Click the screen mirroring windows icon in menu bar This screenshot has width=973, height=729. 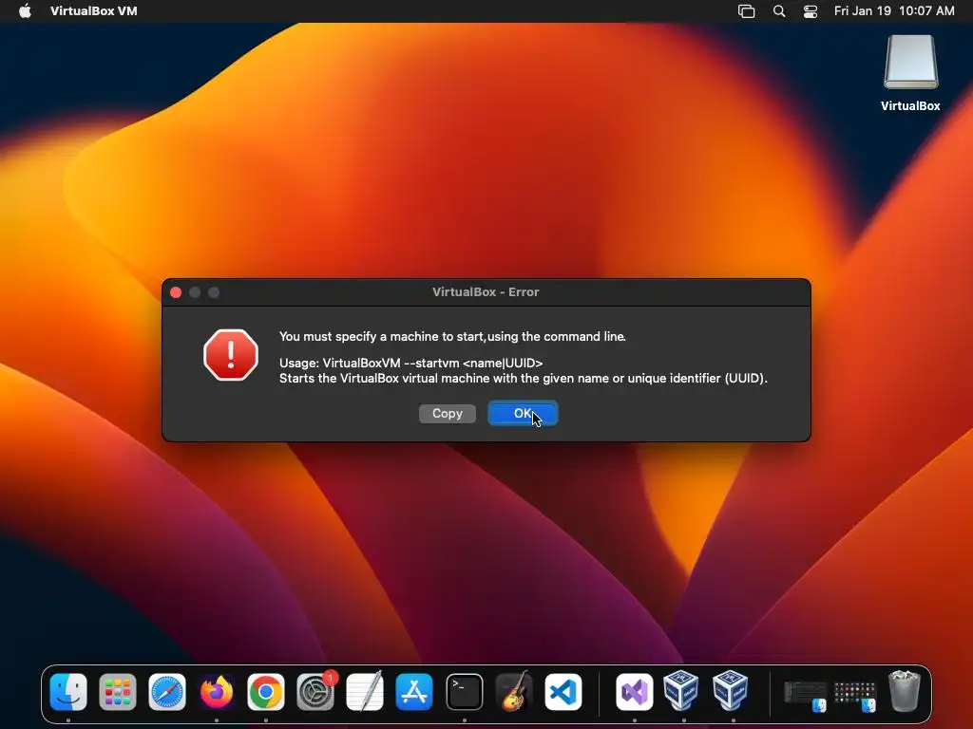click(x=747, y=11)
